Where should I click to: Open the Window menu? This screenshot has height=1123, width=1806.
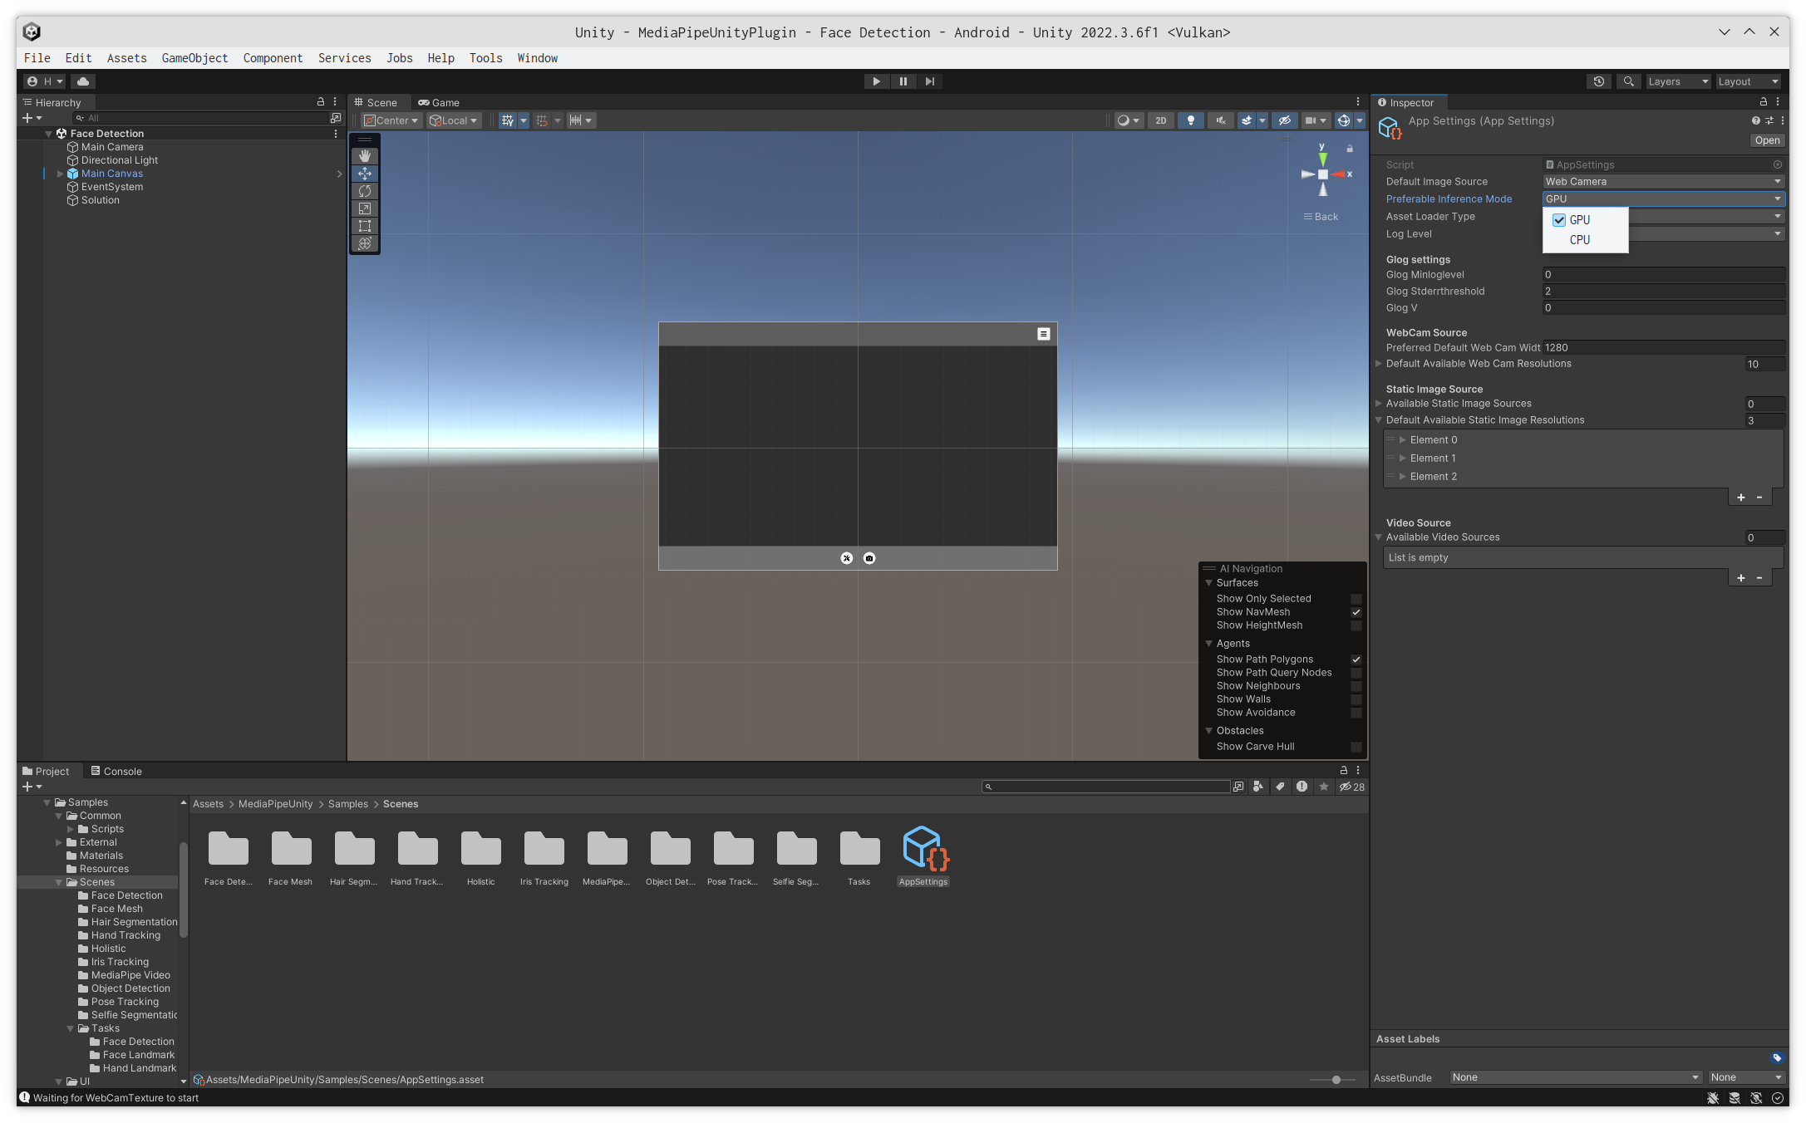coord(538,58)
